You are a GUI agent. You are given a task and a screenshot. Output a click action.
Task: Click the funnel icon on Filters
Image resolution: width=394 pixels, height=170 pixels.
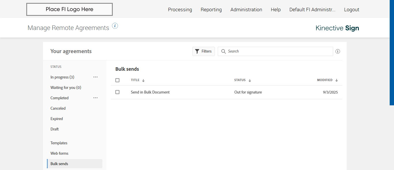197,51
